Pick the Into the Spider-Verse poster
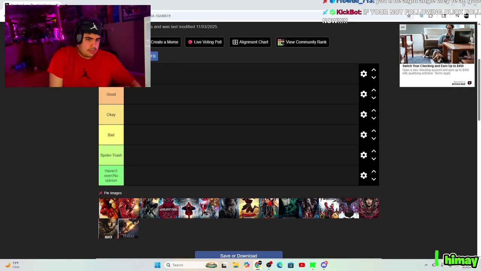This screenshot has height=271, width=481. [249, 208]
